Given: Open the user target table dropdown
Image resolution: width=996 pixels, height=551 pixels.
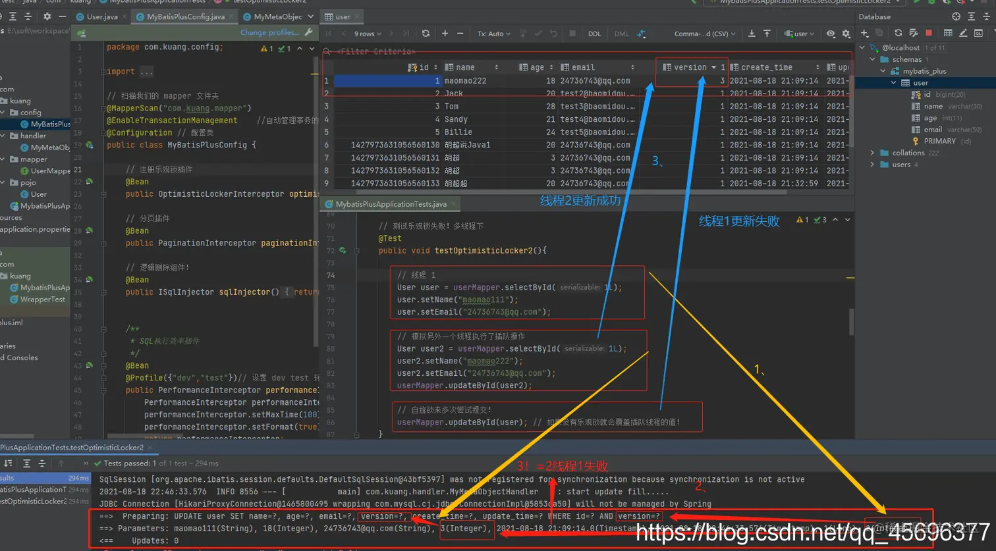Looking at the screenshot, I should 799,34.
